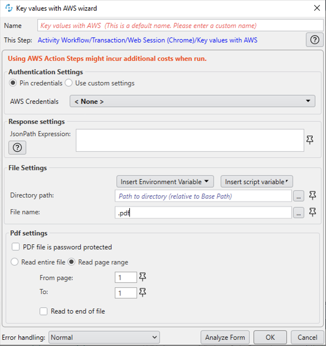Pin the From page value
The width and height of the screenshot is (326, 346).
coord(143,277)
